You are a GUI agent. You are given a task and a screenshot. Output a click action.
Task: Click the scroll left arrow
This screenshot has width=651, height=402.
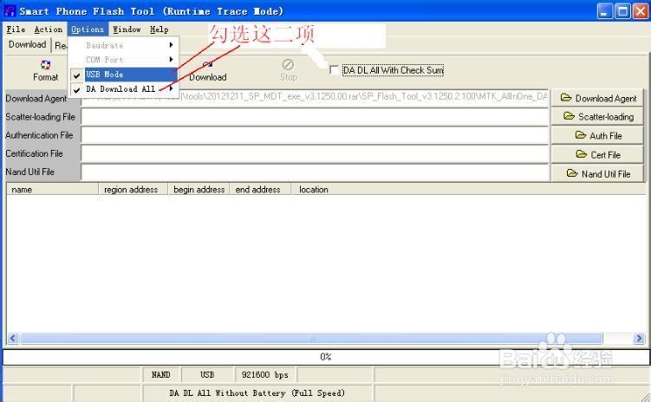point(13,338)
